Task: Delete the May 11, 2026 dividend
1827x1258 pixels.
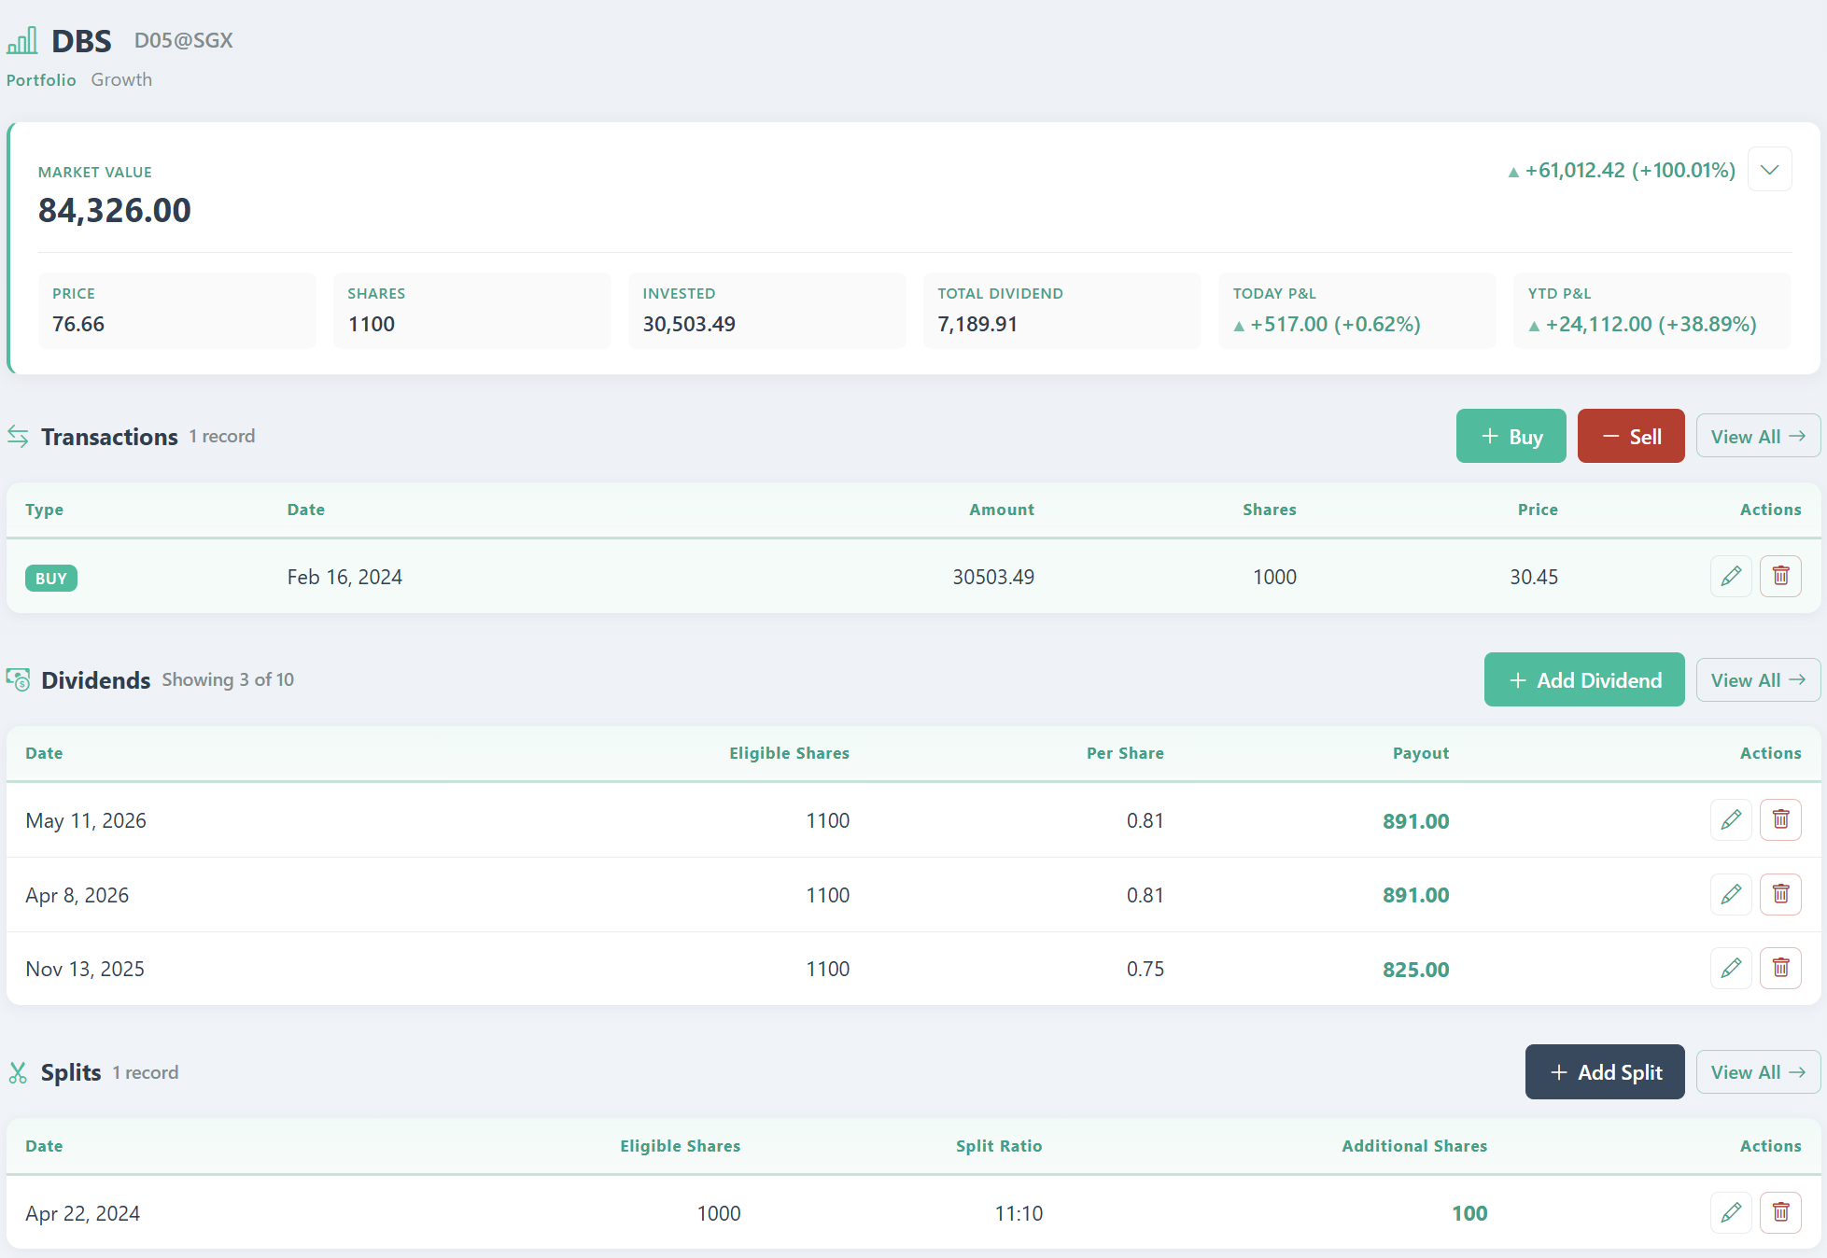Action: [x=1780, y=820]
